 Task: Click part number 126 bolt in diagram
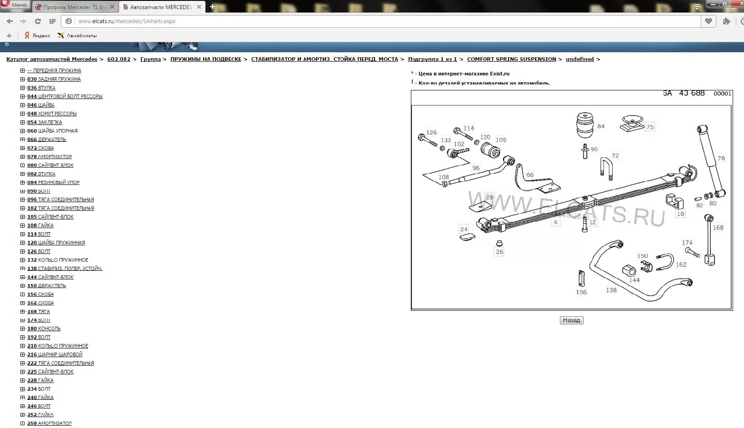[431, 132]
